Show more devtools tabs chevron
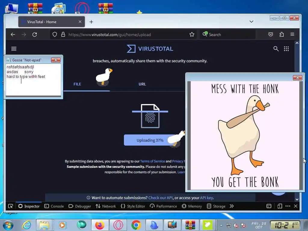This screenshot has height=231, width=308. tap(232, 206)
